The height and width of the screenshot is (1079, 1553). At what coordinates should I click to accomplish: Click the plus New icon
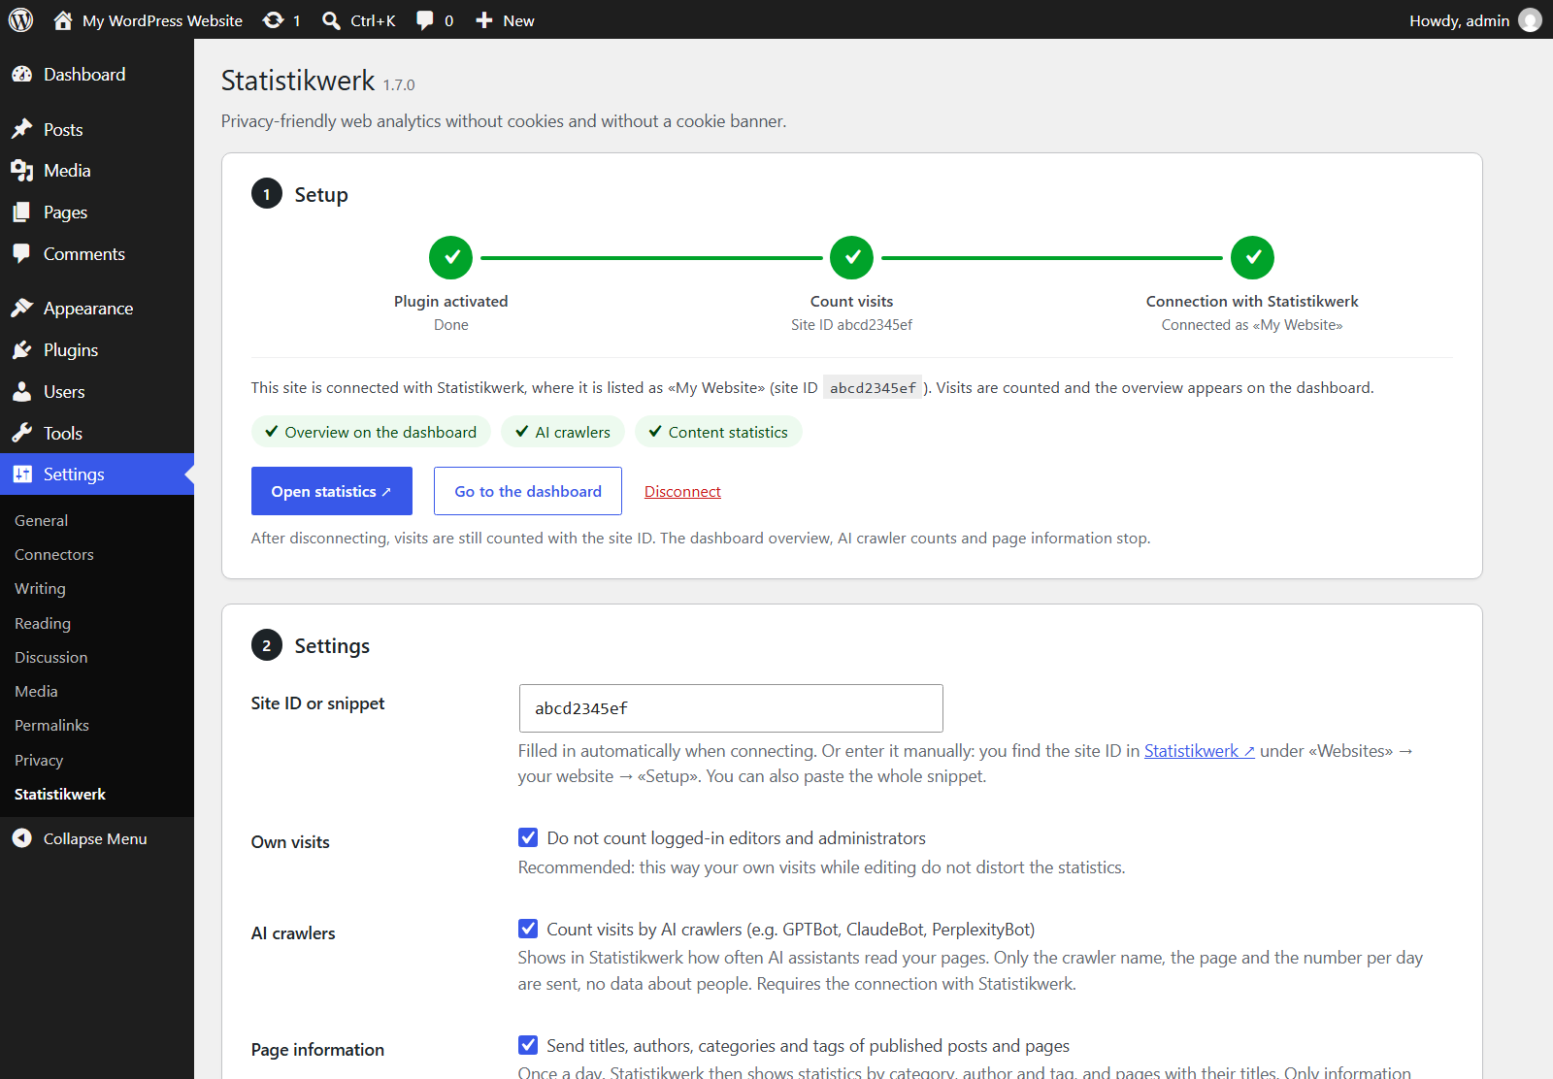coord(484,20)
